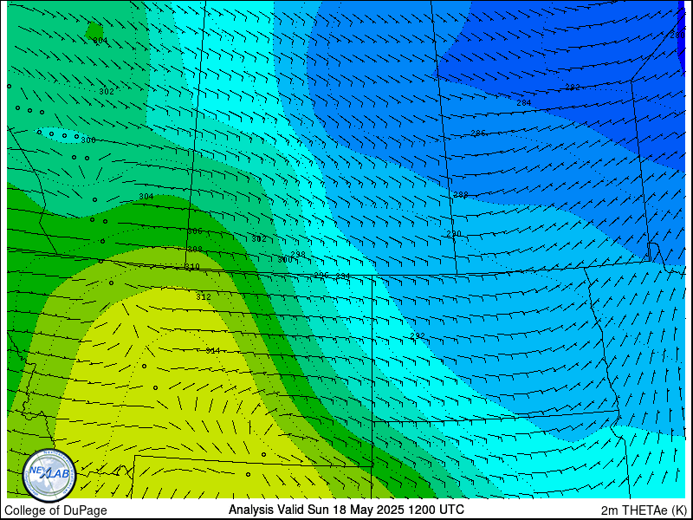Select the 296 contour label
Screen dimensions: 693x520
click(321, 275)
